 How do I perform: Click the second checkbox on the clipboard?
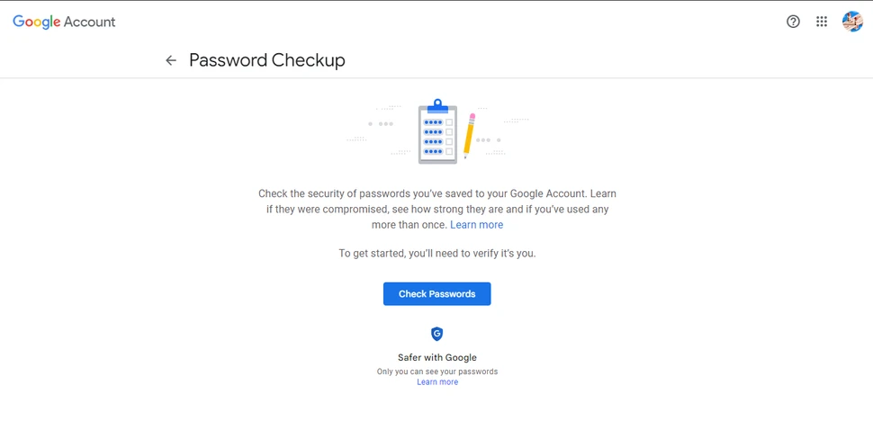(x=449, y=131)
